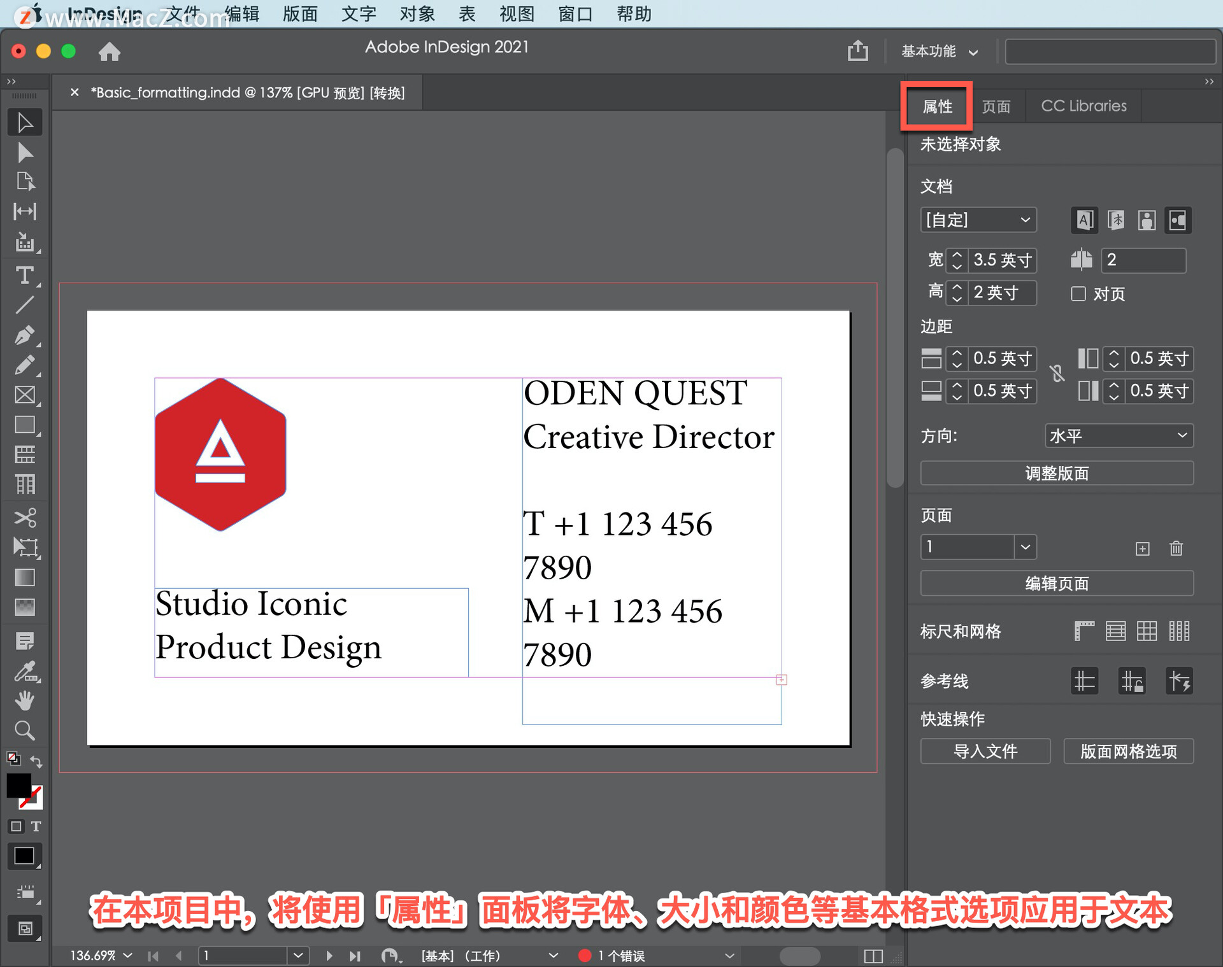
Task: Click the 调整版面 button
Action: 1056,473
